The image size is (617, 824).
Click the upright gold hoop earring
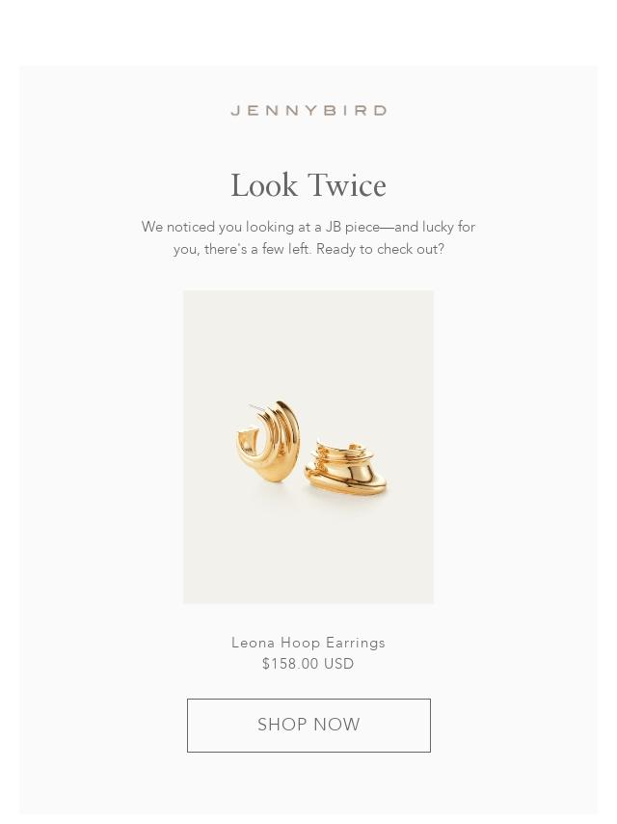[268, 442]
